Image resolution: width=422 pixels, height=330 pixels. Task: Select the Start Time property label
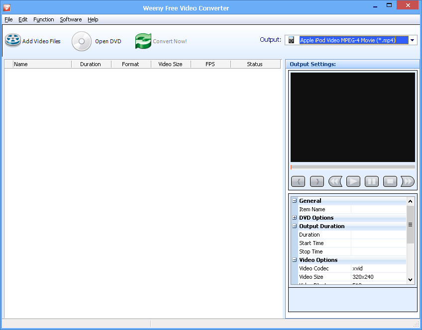point(312,243)
